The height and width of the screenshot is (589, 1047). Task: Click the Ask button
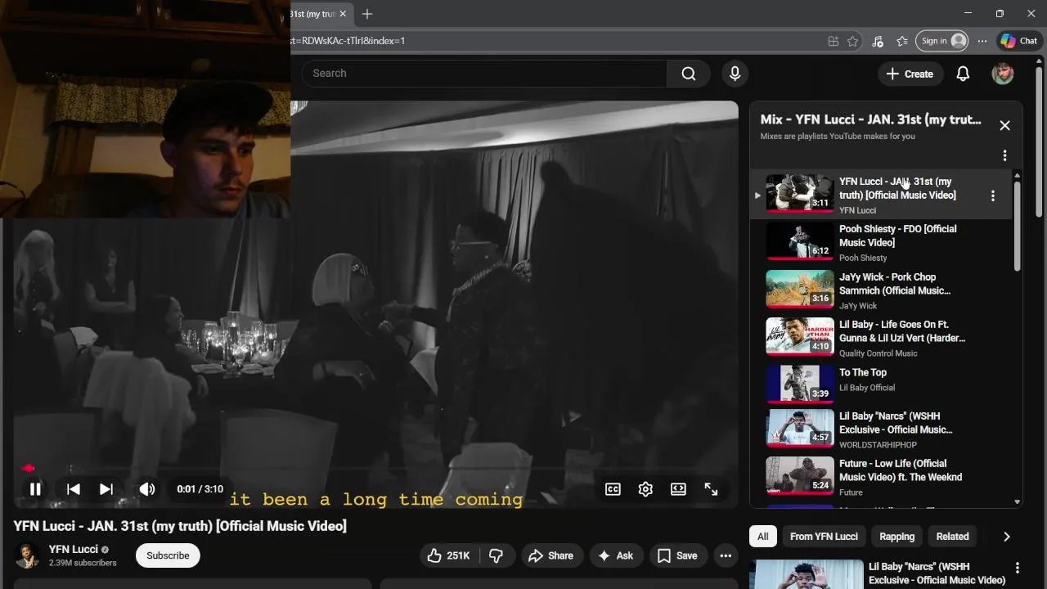[x=616, y=555]
